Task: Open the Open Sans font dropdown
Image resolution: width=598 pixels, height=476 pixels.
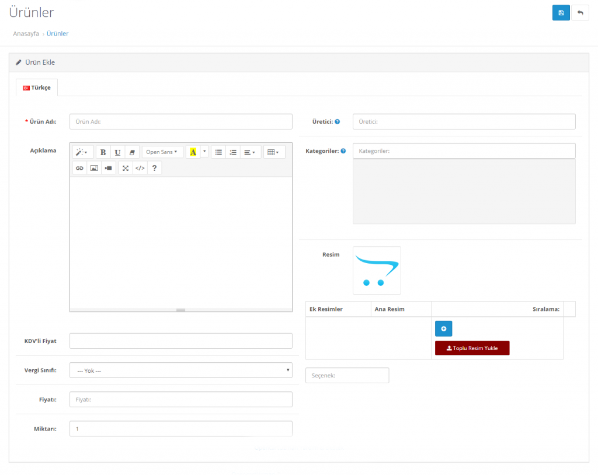Action: (162, 152)
